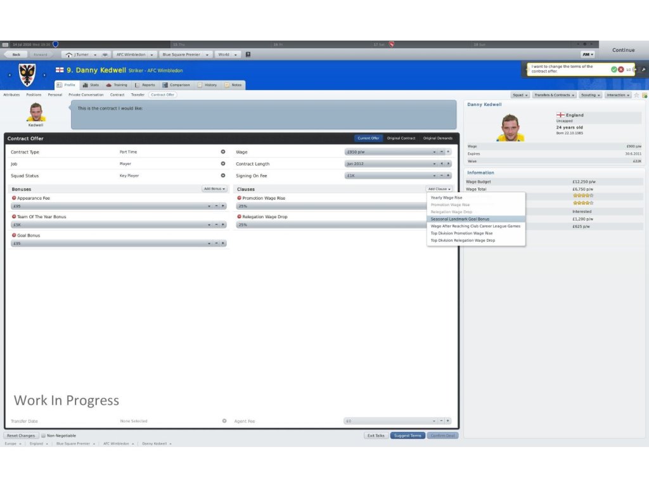Open the news icon beside the manager menu
This screenshot has height=487, width=649.
[x=105, y=55]
